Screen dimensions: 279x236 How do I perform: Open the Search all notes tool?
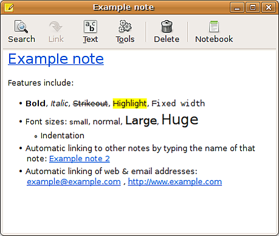(21, 32)
